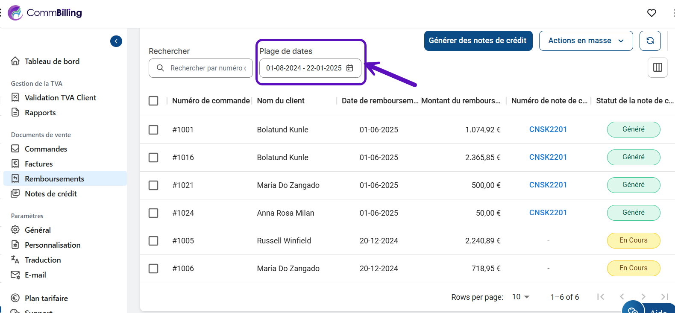Go to next page arrow

pyautogui.click(x=643, y=297)
